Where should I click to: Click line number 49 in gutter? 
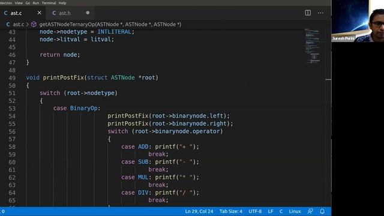pos(12,78)
